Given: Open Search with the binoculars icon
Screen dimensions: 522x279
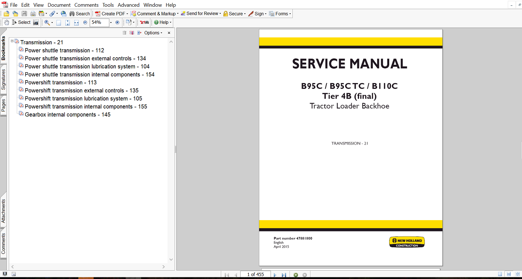Looking at the screenshot, I should click(x=72, y=13).
